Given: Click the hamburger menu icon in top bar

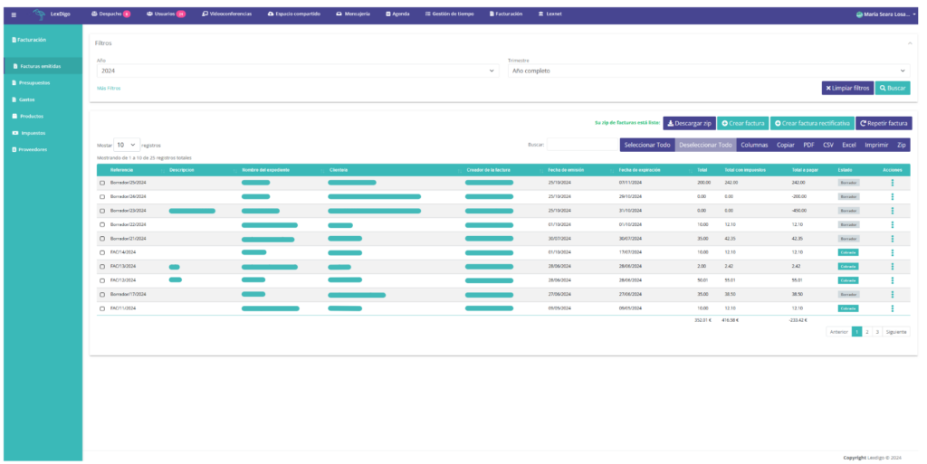Looking at the screenshot, I should coord(13,14).
